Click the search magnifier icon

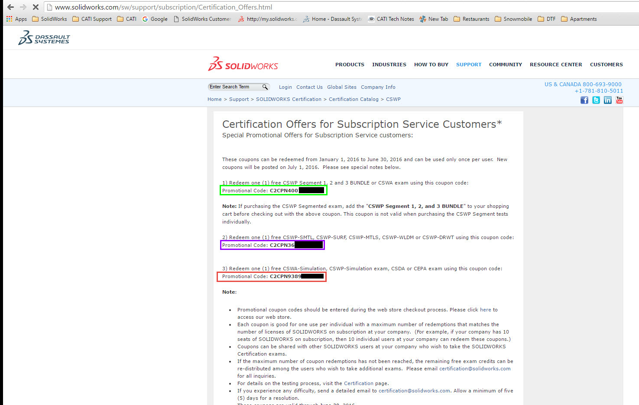click(265, 87)
